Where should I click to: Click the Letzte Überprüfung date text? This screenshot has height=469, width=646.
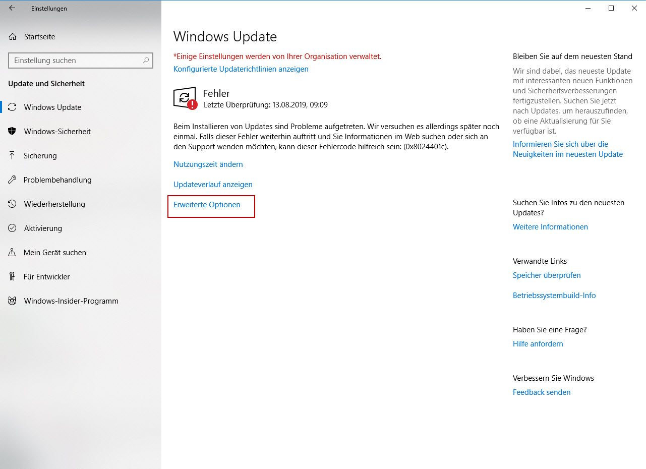pyautogui.click(x=266, y=105)
